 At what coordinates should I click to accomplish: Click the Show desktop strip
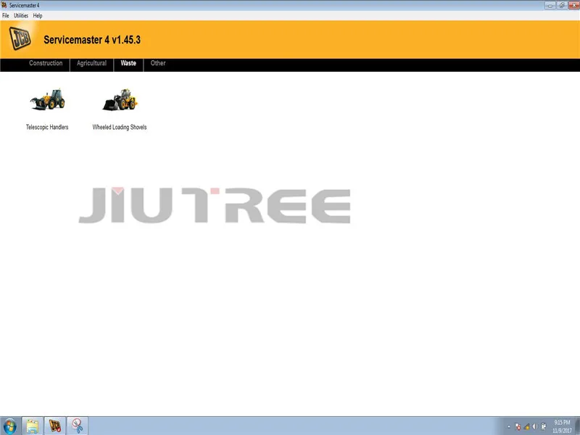(577, 426)
